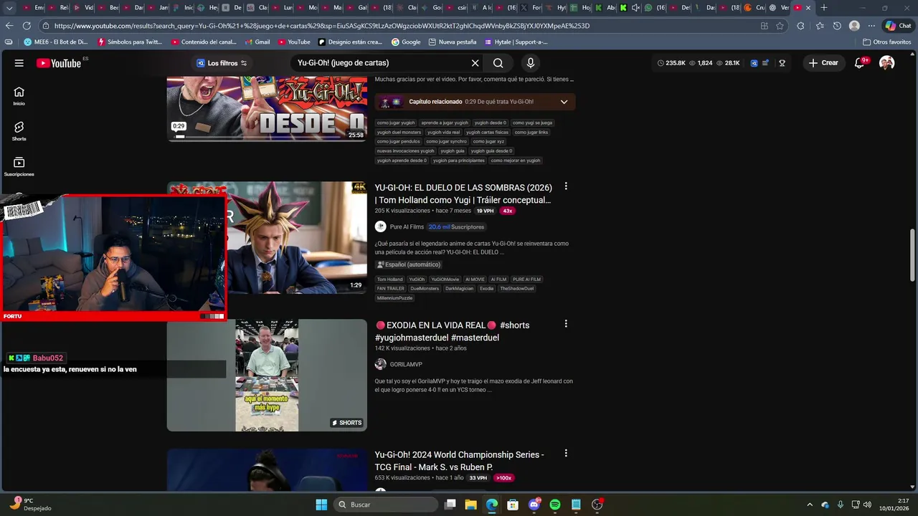The height and width of the screenshot is (516, 918).
Task: Open the EXODIA shorts video thumbnail
Action: tap(267, 376)
